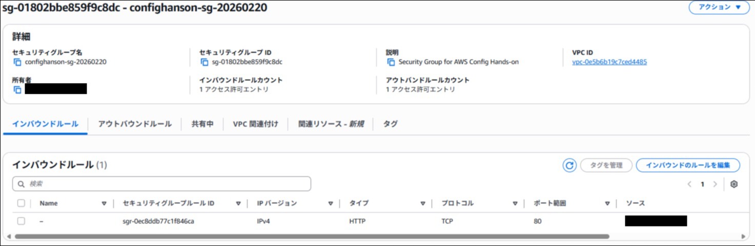755x246 pixels.
Task: Focus the inbound rules 検索 search field
Action: click(x=161, y=183)
